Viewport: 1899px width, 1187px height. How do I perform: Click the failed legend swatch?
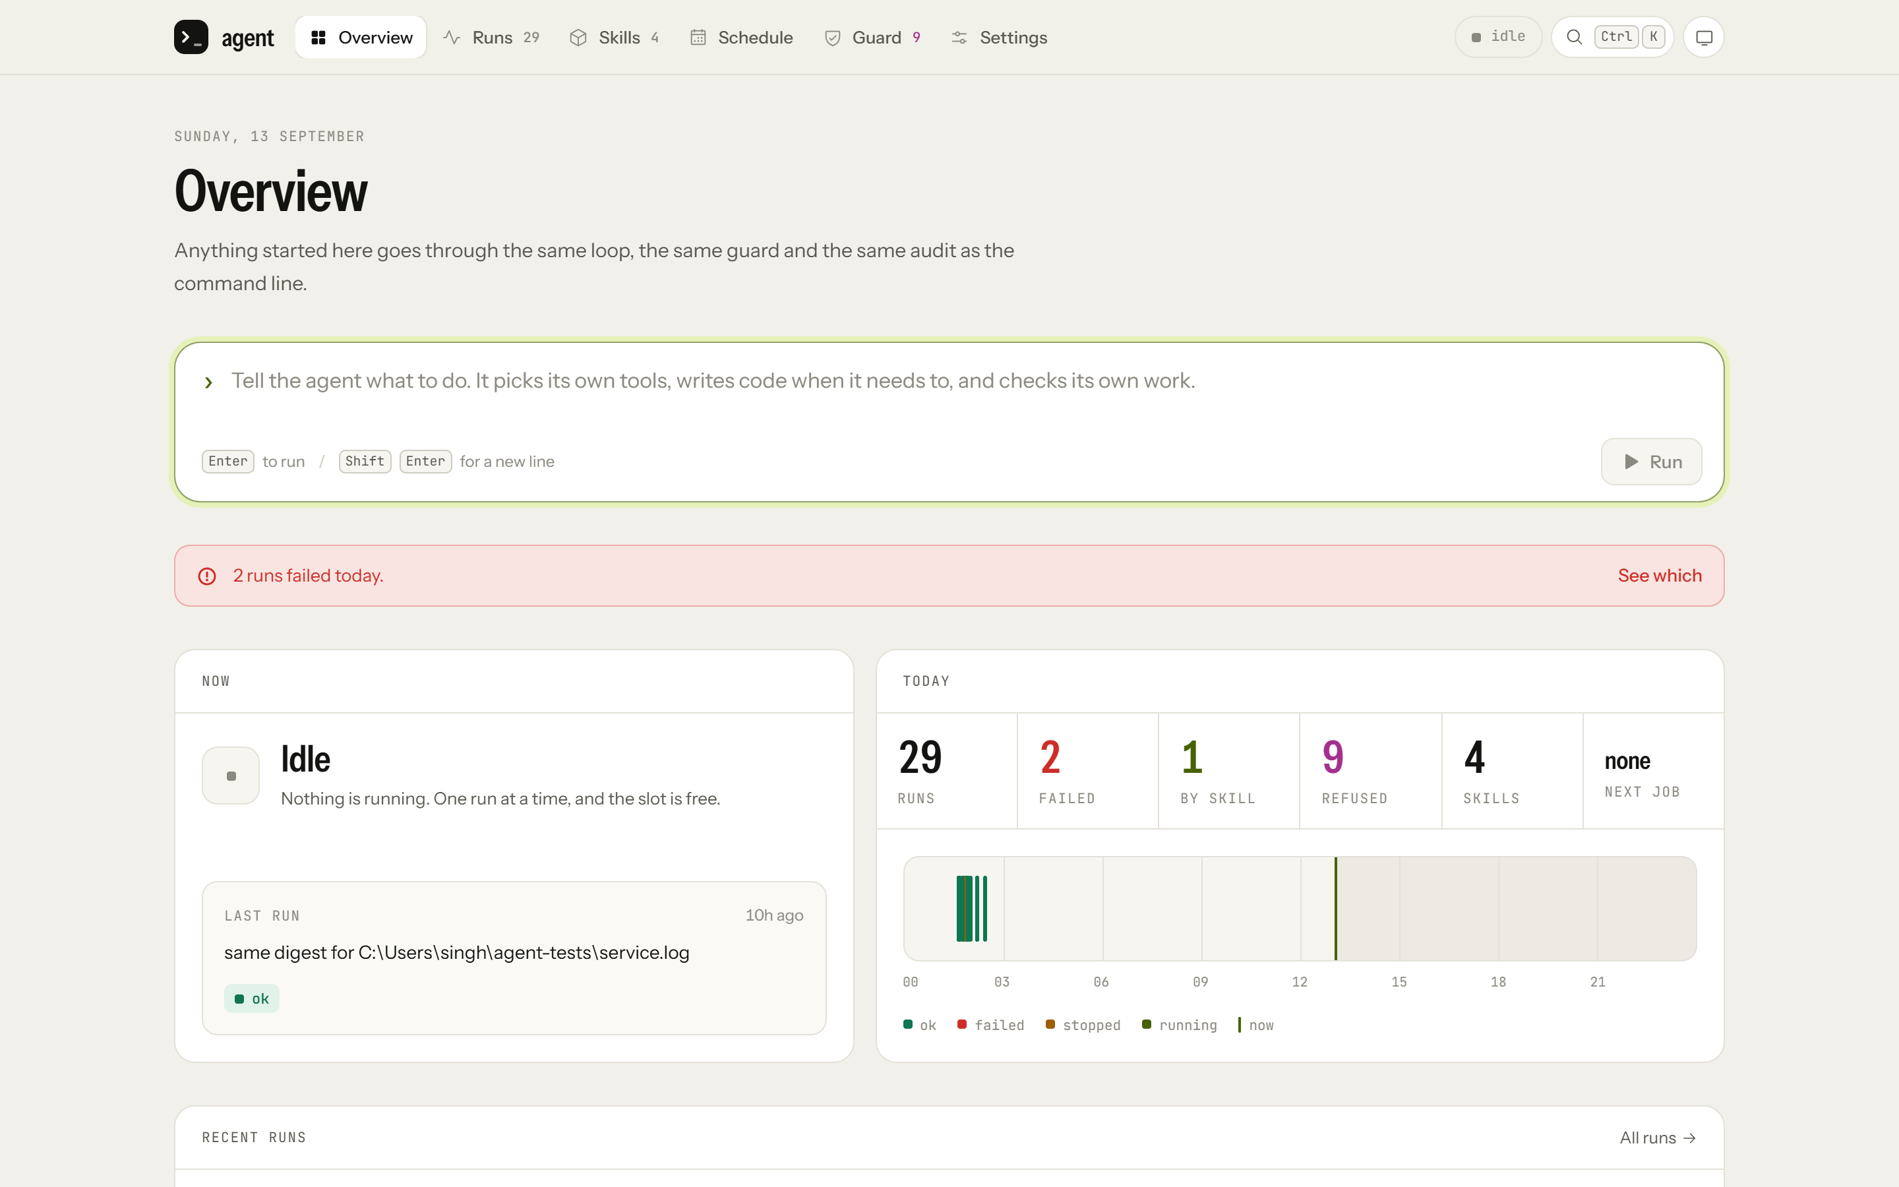click(x=962, y=1025)
